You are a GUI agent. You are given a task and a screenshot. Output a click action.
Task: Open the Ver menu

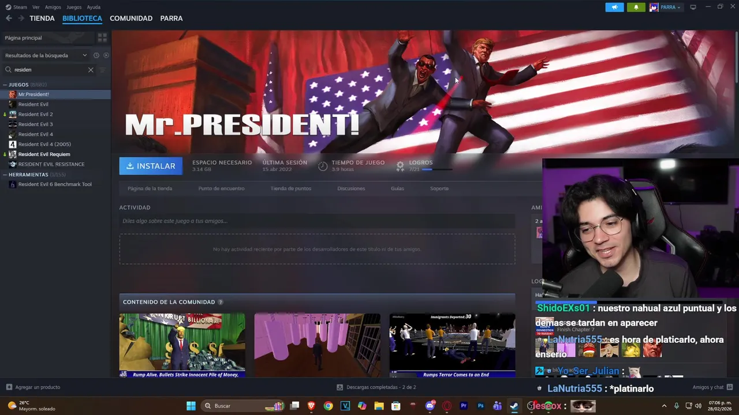pos(36,7)
